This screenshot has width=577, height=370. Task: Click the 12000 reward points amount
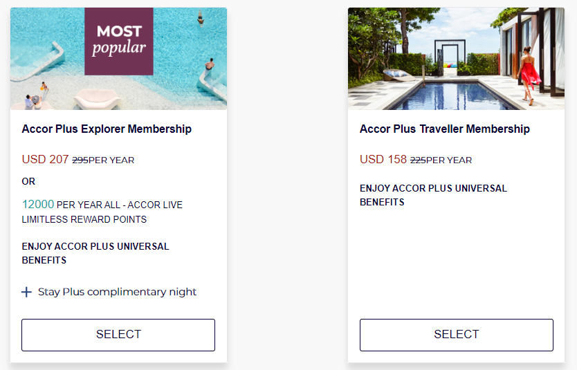click(x=38, y=204)
